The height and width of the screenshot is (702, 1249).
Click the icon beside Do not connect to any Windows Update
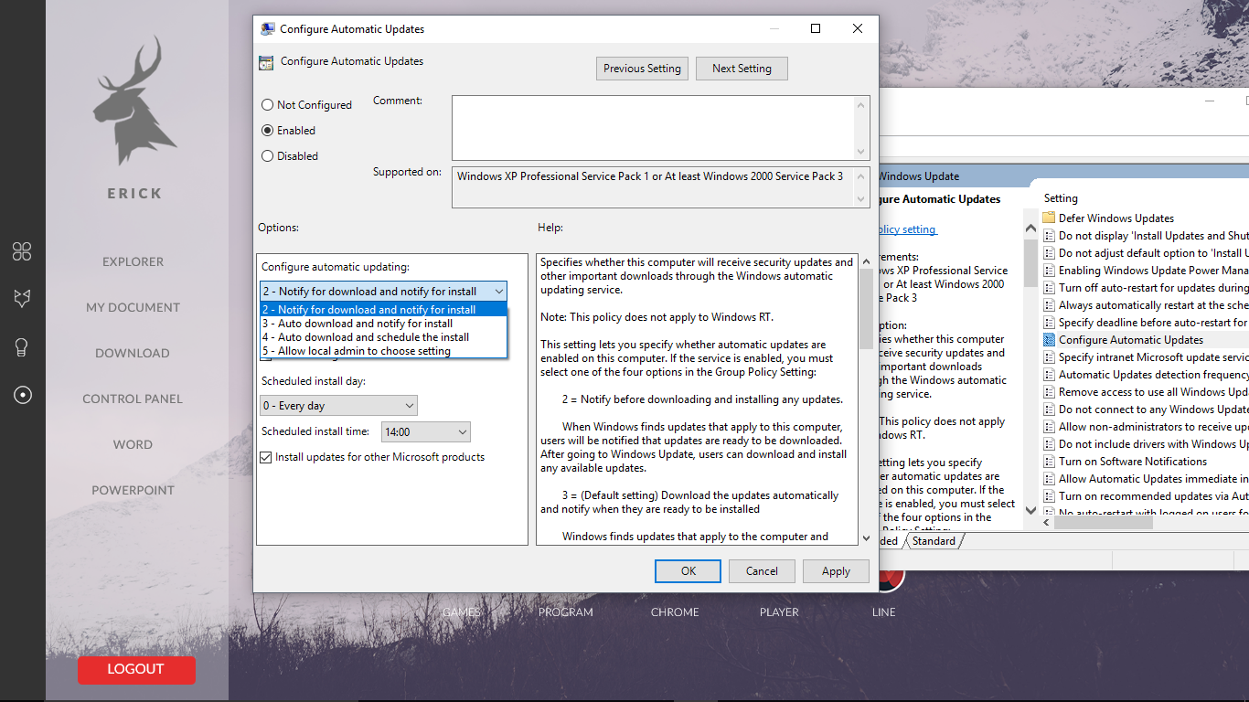click(x=1049, y=409)
